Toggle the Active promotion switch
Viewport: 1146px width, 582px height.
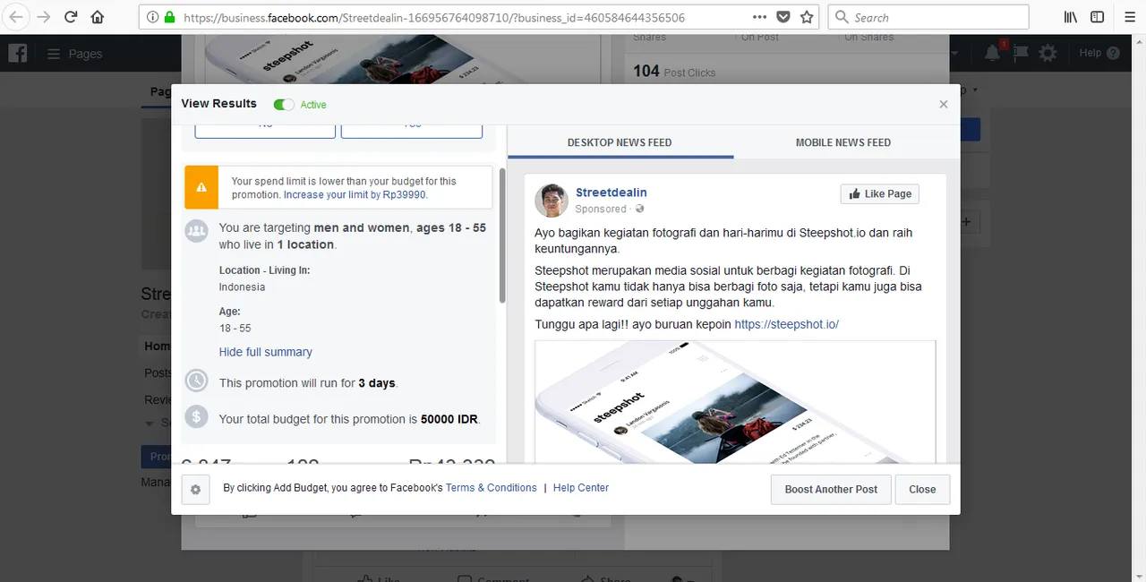coord(284,105)
